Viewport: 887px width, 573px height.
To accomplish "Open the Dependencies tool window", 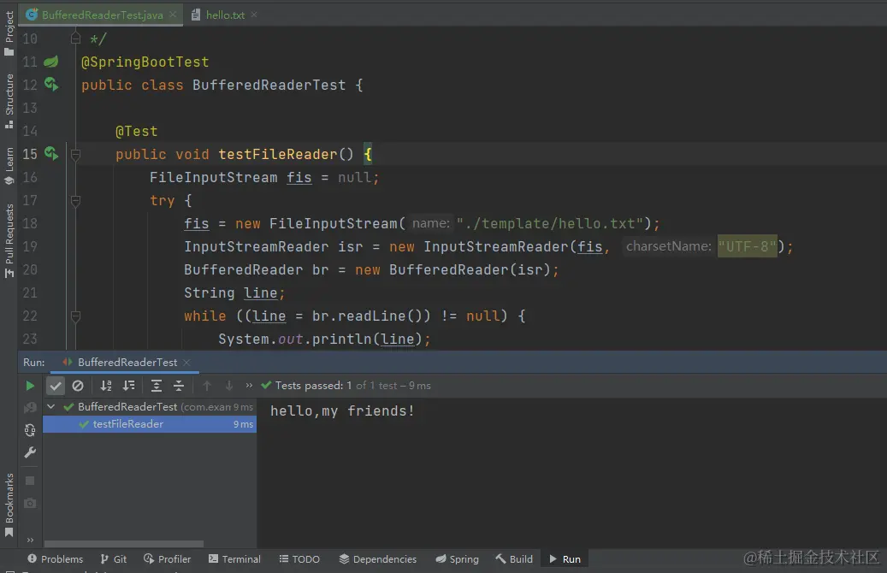I will tap(378, 558).
